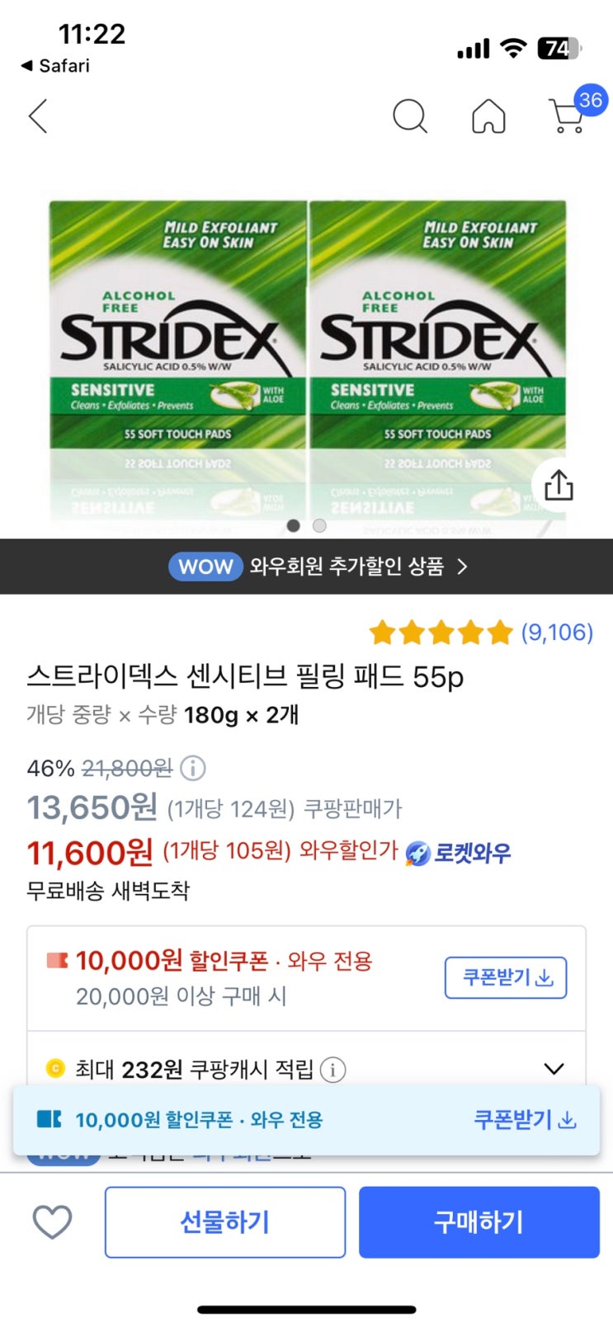613x1327 pixels.
Task: Open 와우회원 추가할인 상품 banner
Action: coord(318,567)
